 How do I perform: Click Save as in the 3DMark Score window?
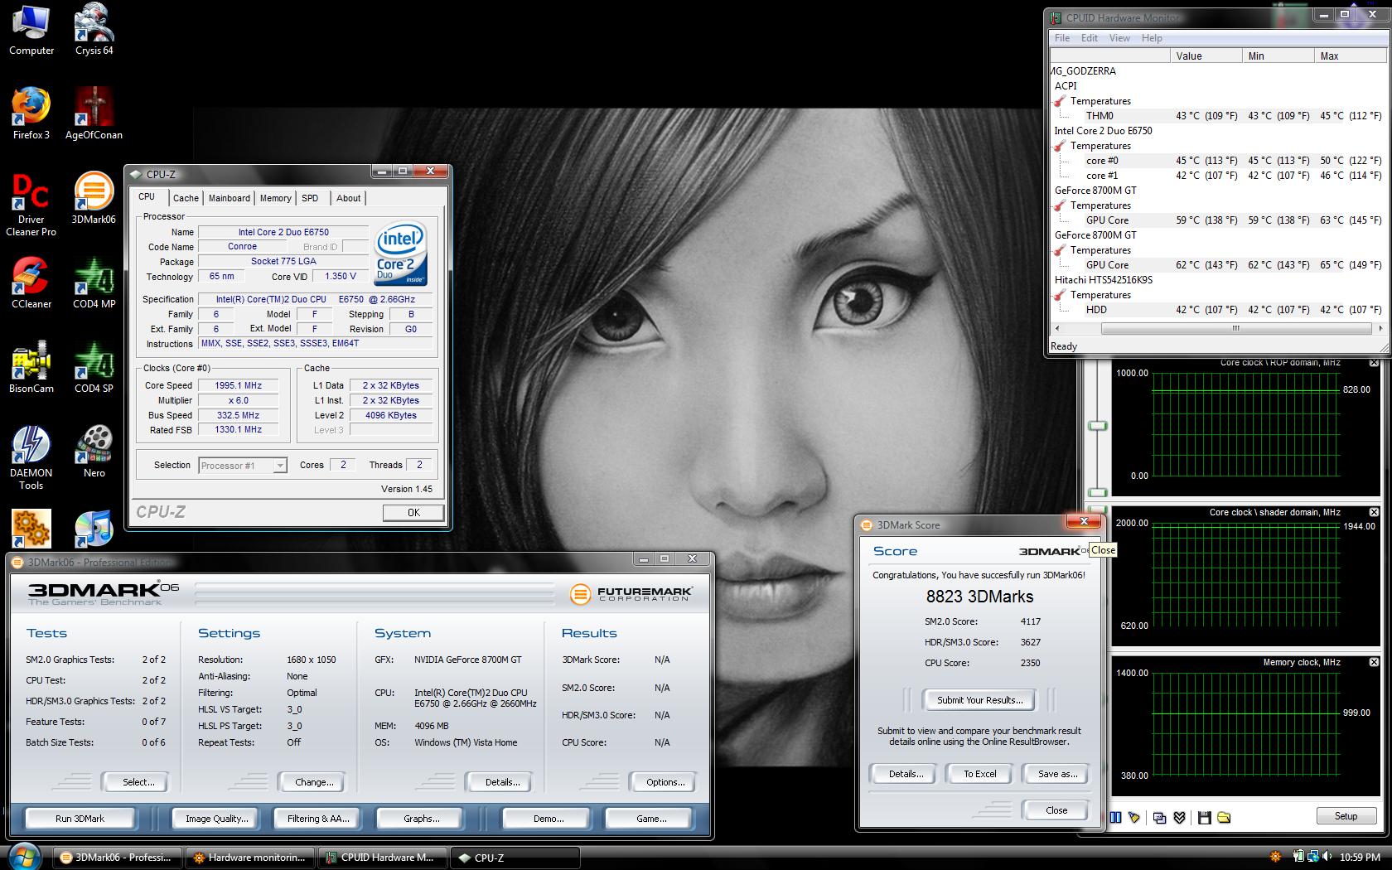pos(1057,774)
